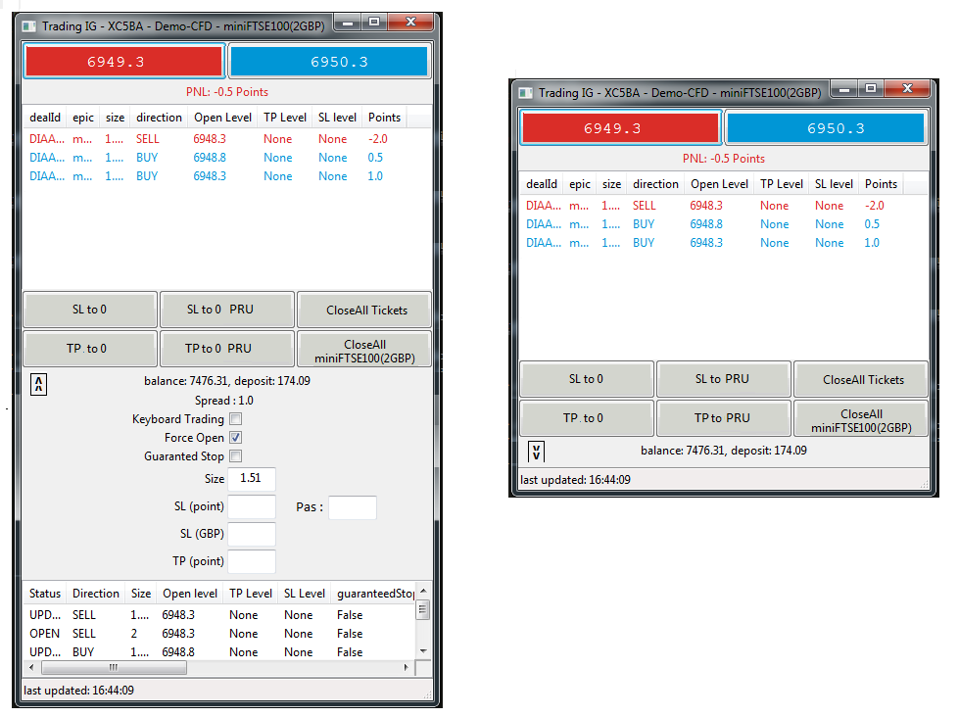This screenshot has width=959, height=717.
Task: Click TP to 0 button in right window
Action: coord(587,418)
